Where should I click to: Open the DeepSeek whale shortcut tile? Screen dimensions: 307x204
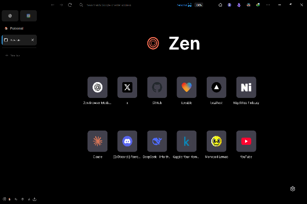click(x=157, y=141)
